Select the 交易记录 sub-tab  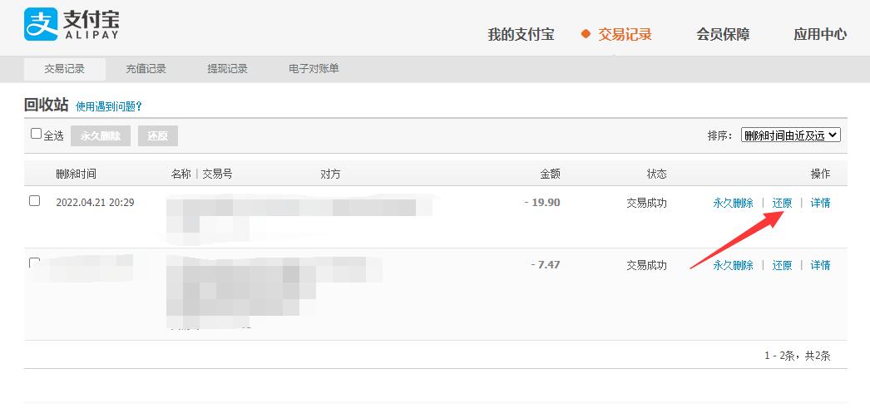[65, 69]
